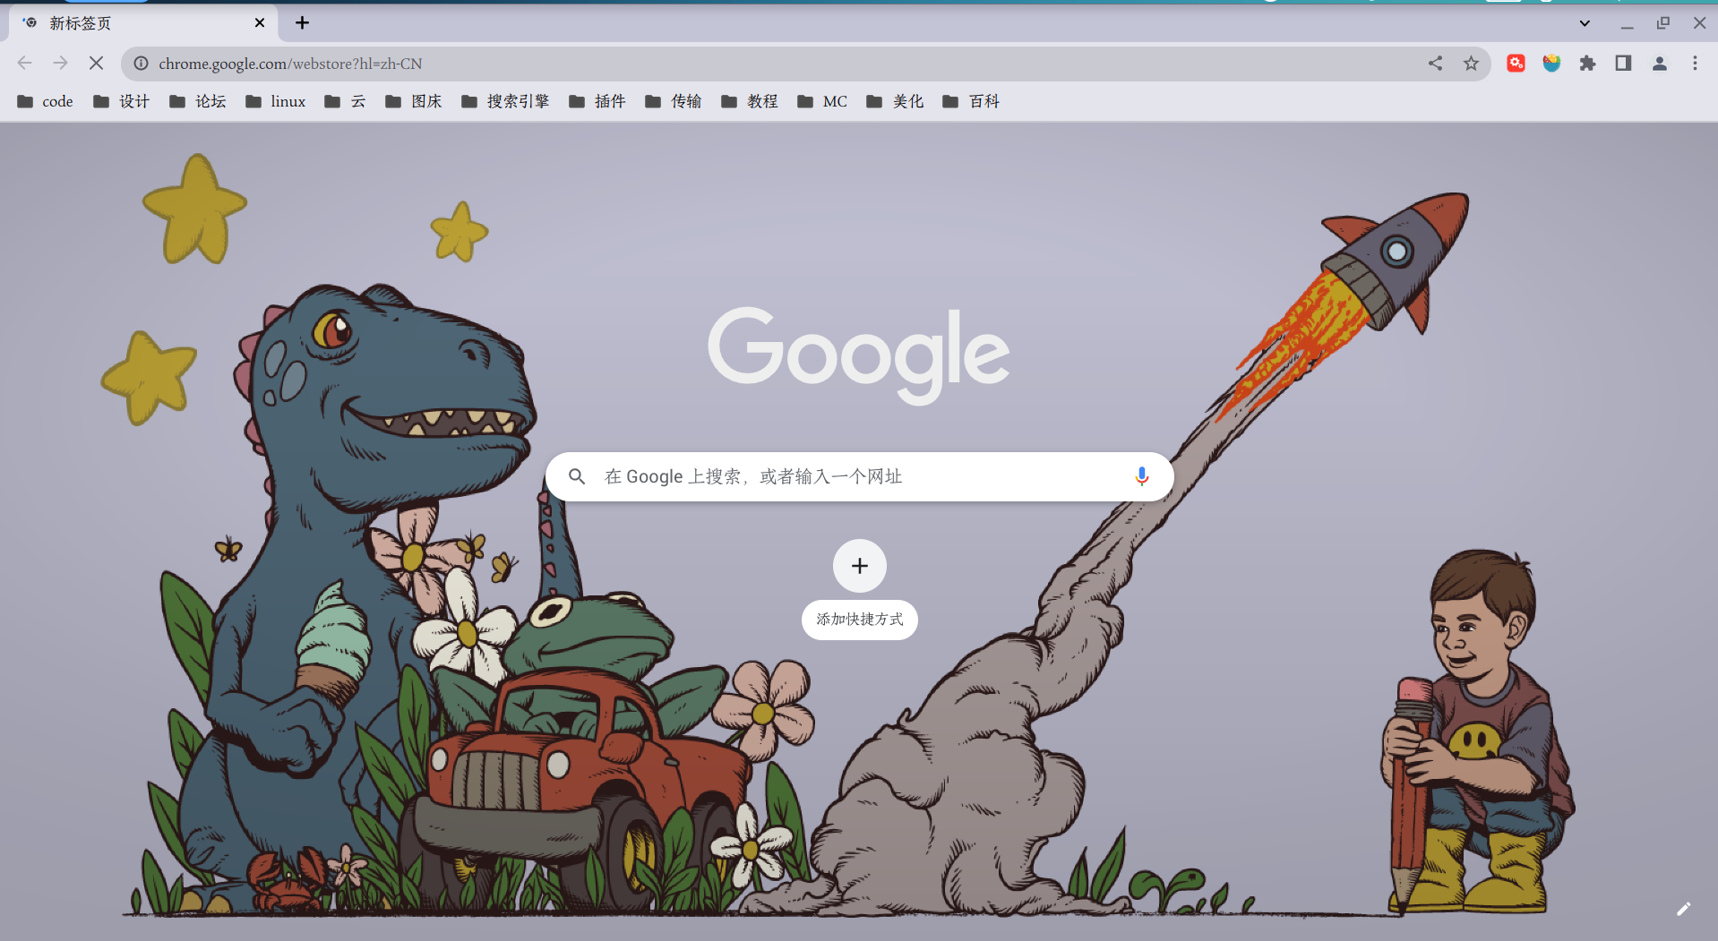
Task: Open the 传输 bookmark folder
Action: click(674, 101)
